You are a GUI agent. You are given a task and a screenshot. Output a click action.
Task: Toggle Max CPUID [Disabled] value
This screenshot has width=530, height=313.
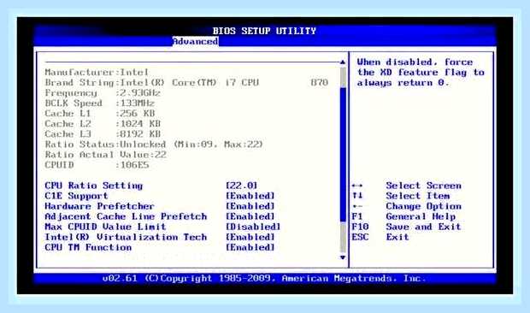253,227
